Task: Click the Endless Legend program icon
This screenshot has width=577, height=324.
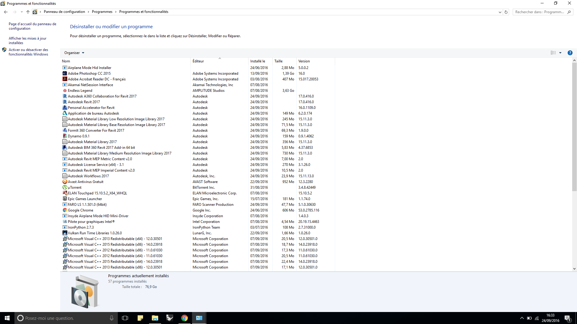Action: point(65,91)
